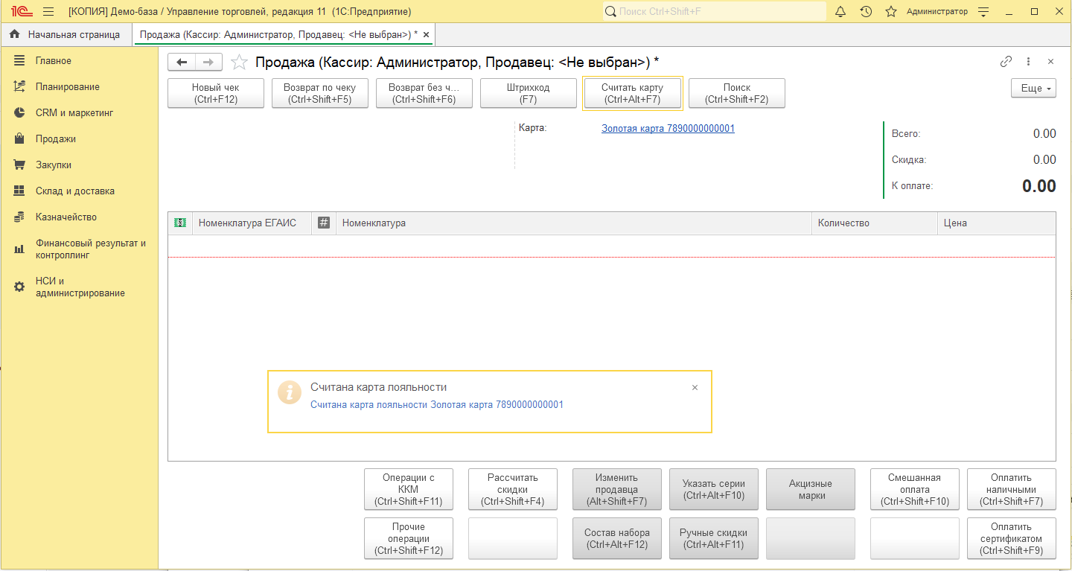This screenshot has height=571, width=1072.
Task: Click the hamburger main menu icon
Action: [x=48, y=12]
